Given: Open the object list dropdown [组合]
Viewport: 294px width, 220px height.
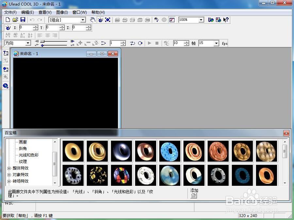Looking at the screenshot, I should click(x=83, y=20).
